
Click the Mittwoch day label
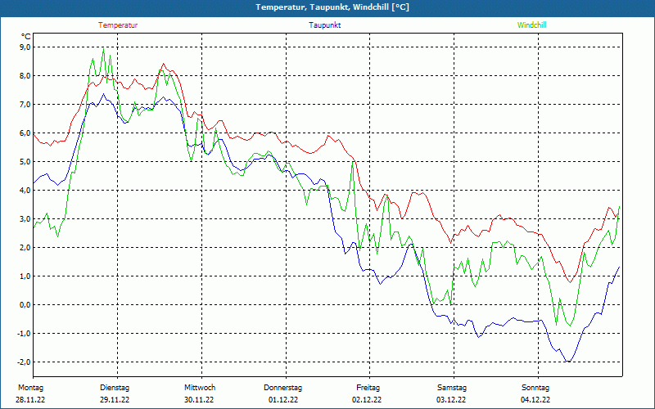(x=200, y=388)
